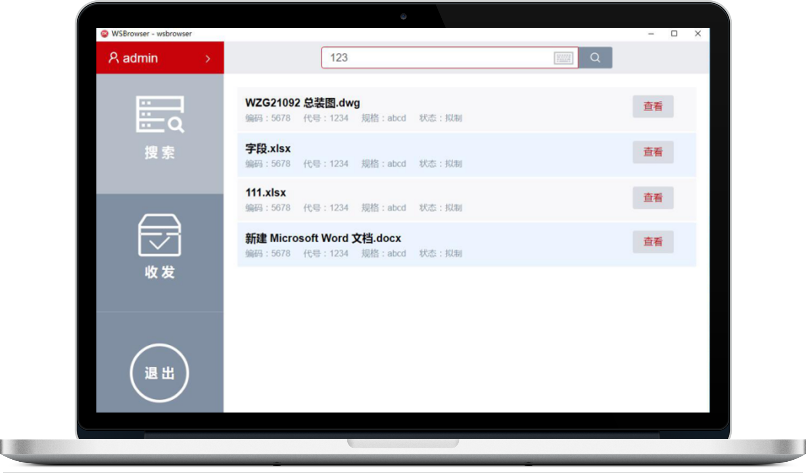The height and width of the screenshot is (473, 806).
Task: Open the 搜索 search panel icon
Action: (x=160, y=115)
